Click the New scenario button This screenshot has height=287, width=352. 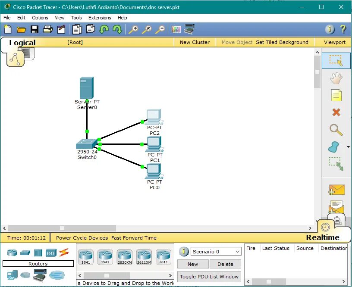(193, 264)
